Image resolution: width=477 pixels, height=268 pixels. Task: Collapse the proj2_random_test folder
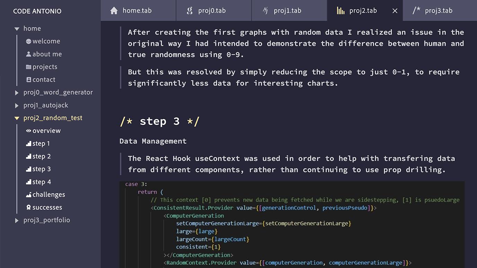coord(17,118)
